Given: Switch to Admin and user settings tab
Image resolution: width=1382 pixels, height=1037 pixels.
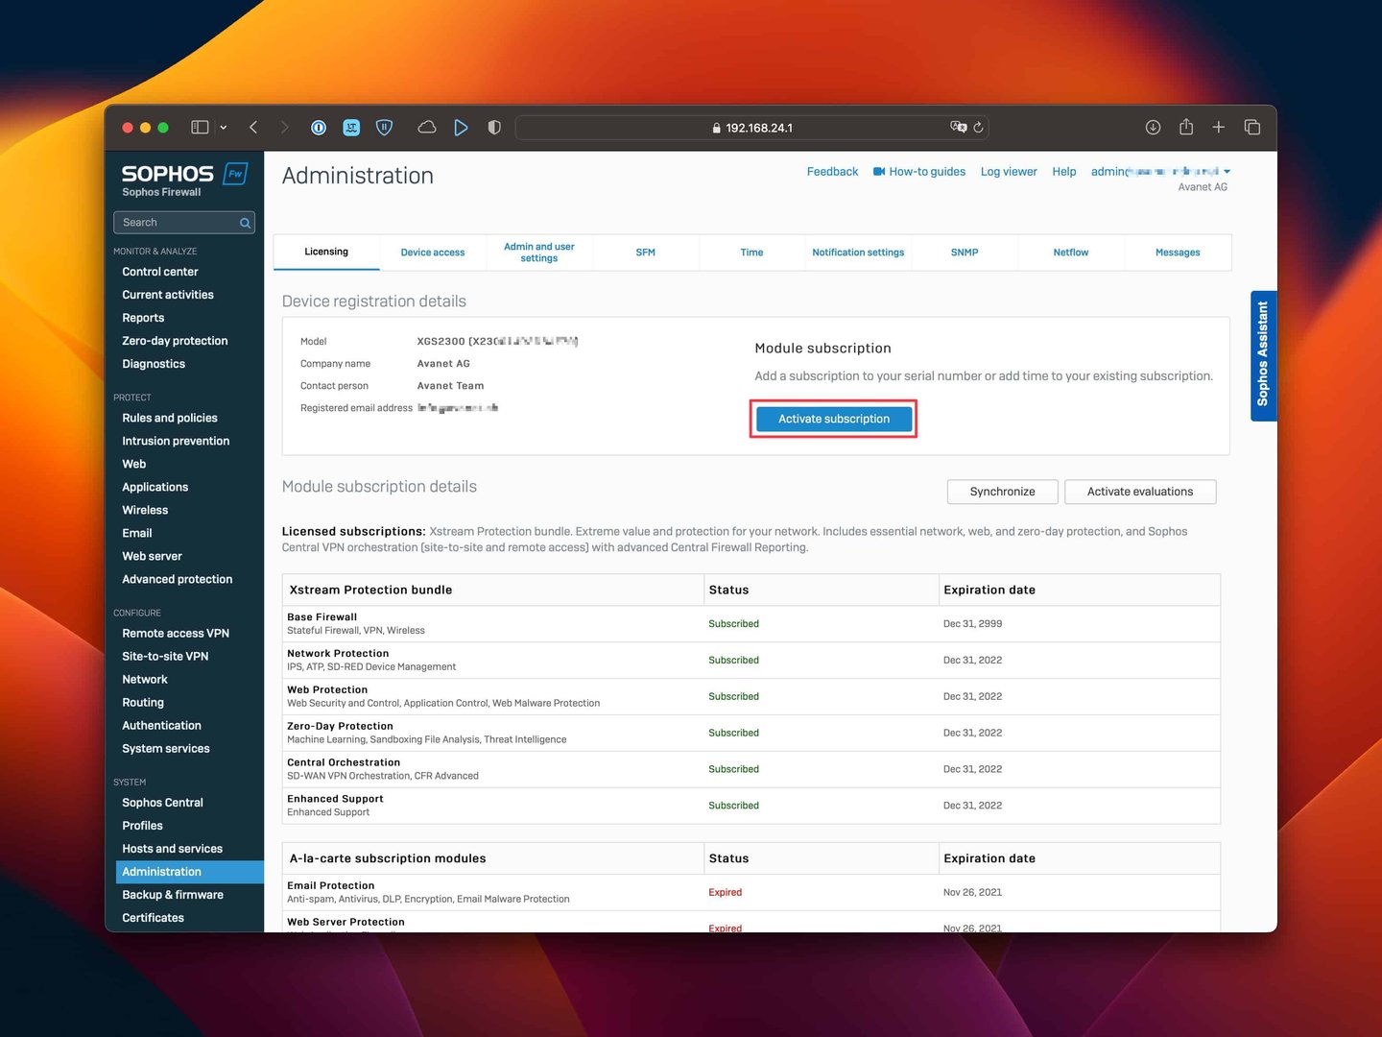Looking at the screenshot, I should point(539,253).
